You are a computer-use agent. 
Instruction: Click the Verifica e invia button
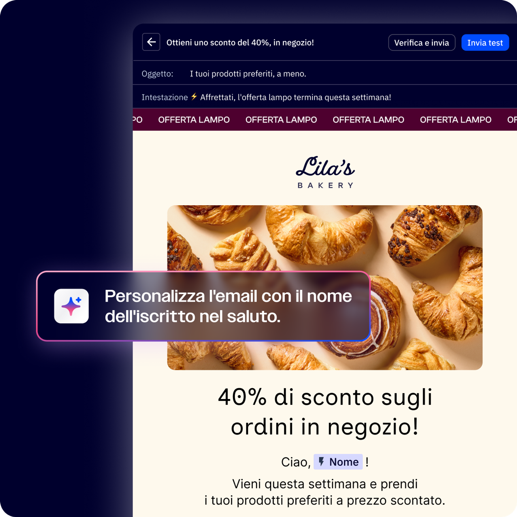click(422, 43)
